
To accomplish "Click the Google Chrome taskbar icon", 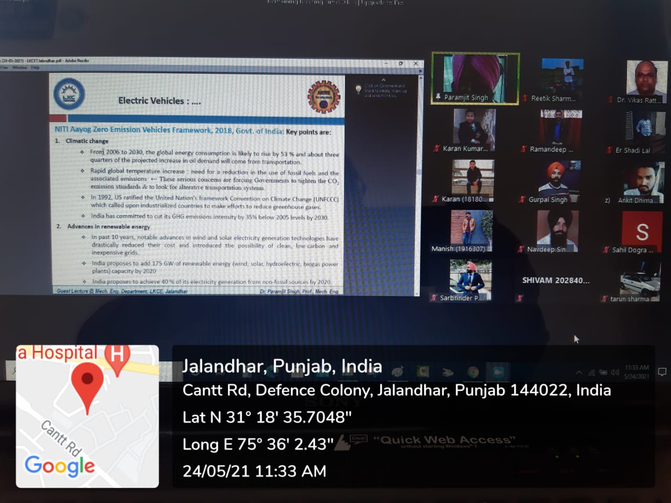I will (x=473, y=372).
